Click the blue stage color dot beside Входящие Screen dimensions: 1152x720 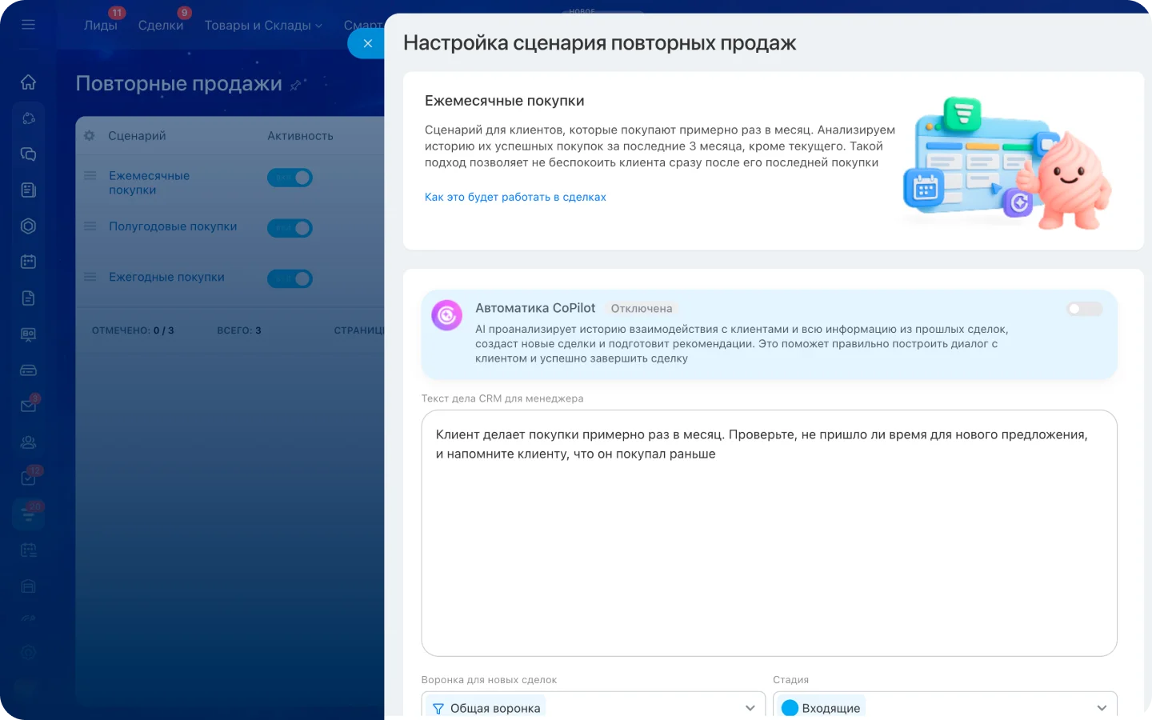(x=790, y=707)
